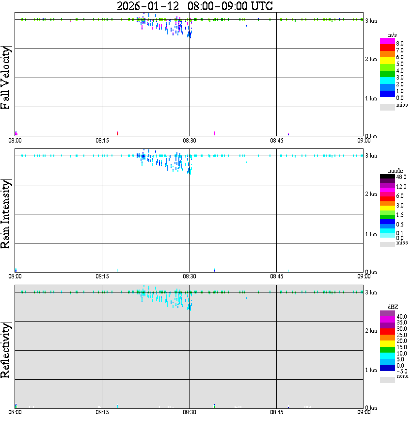Click the Reflectivity axis label
The image size is (412, 421).
[5, 350]
